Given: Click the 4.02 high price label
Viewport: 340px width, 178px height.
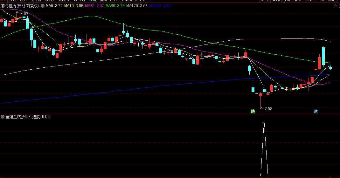Looking at the screenshot, I should [24, 14].
